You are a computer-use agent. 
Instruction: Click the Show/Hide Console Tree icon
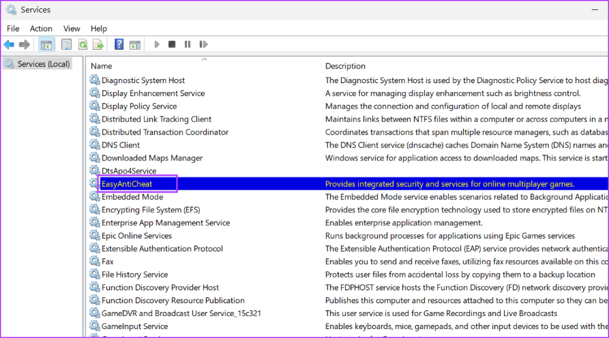45,45
